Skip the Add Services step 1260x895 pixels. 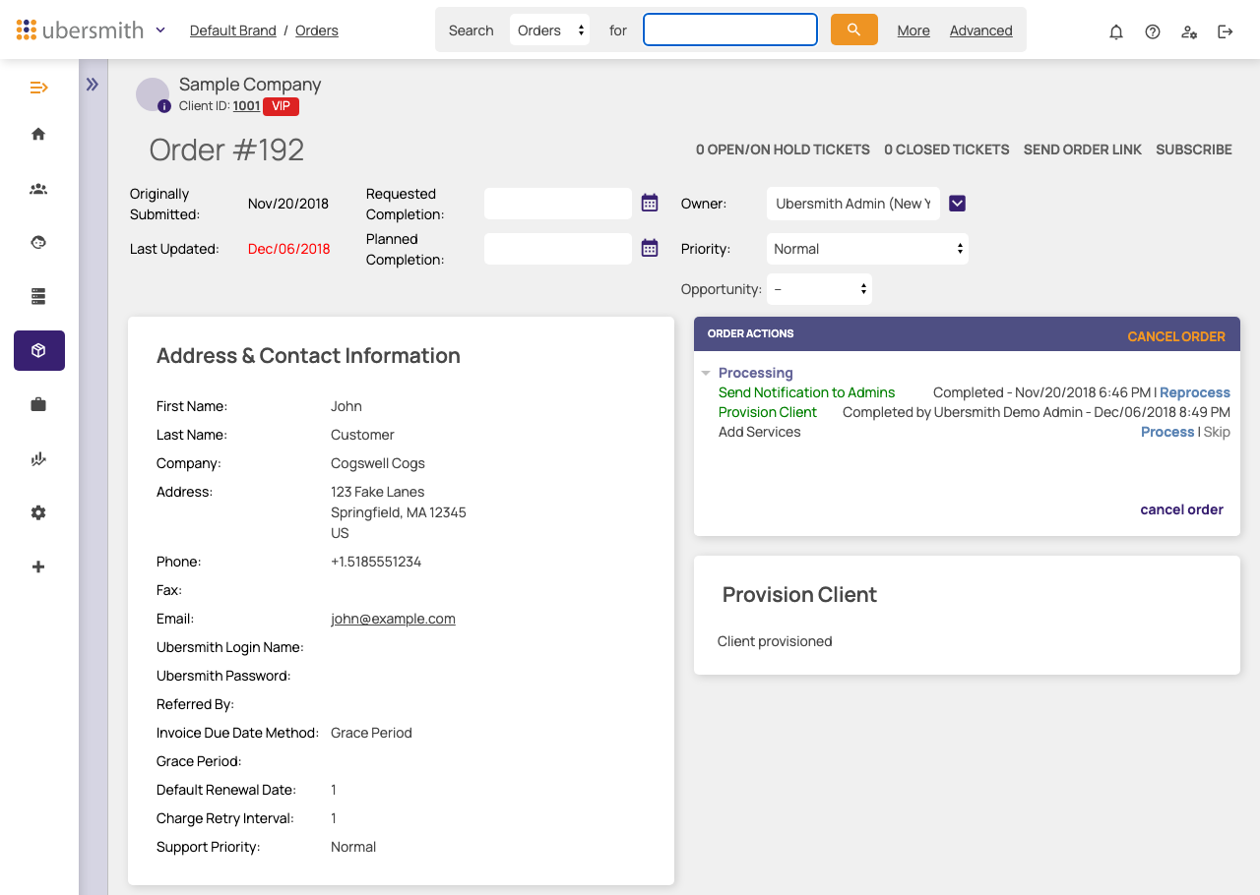1217,432
